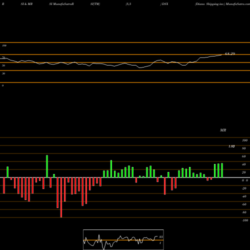Viewport: 250px width, 250px height.
Task: Open the mini momentum chart thumbnail
Action: click(x=123, y=239)
